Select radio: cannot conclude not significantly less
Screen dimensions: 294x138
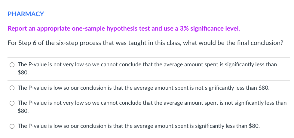point(12,103)
